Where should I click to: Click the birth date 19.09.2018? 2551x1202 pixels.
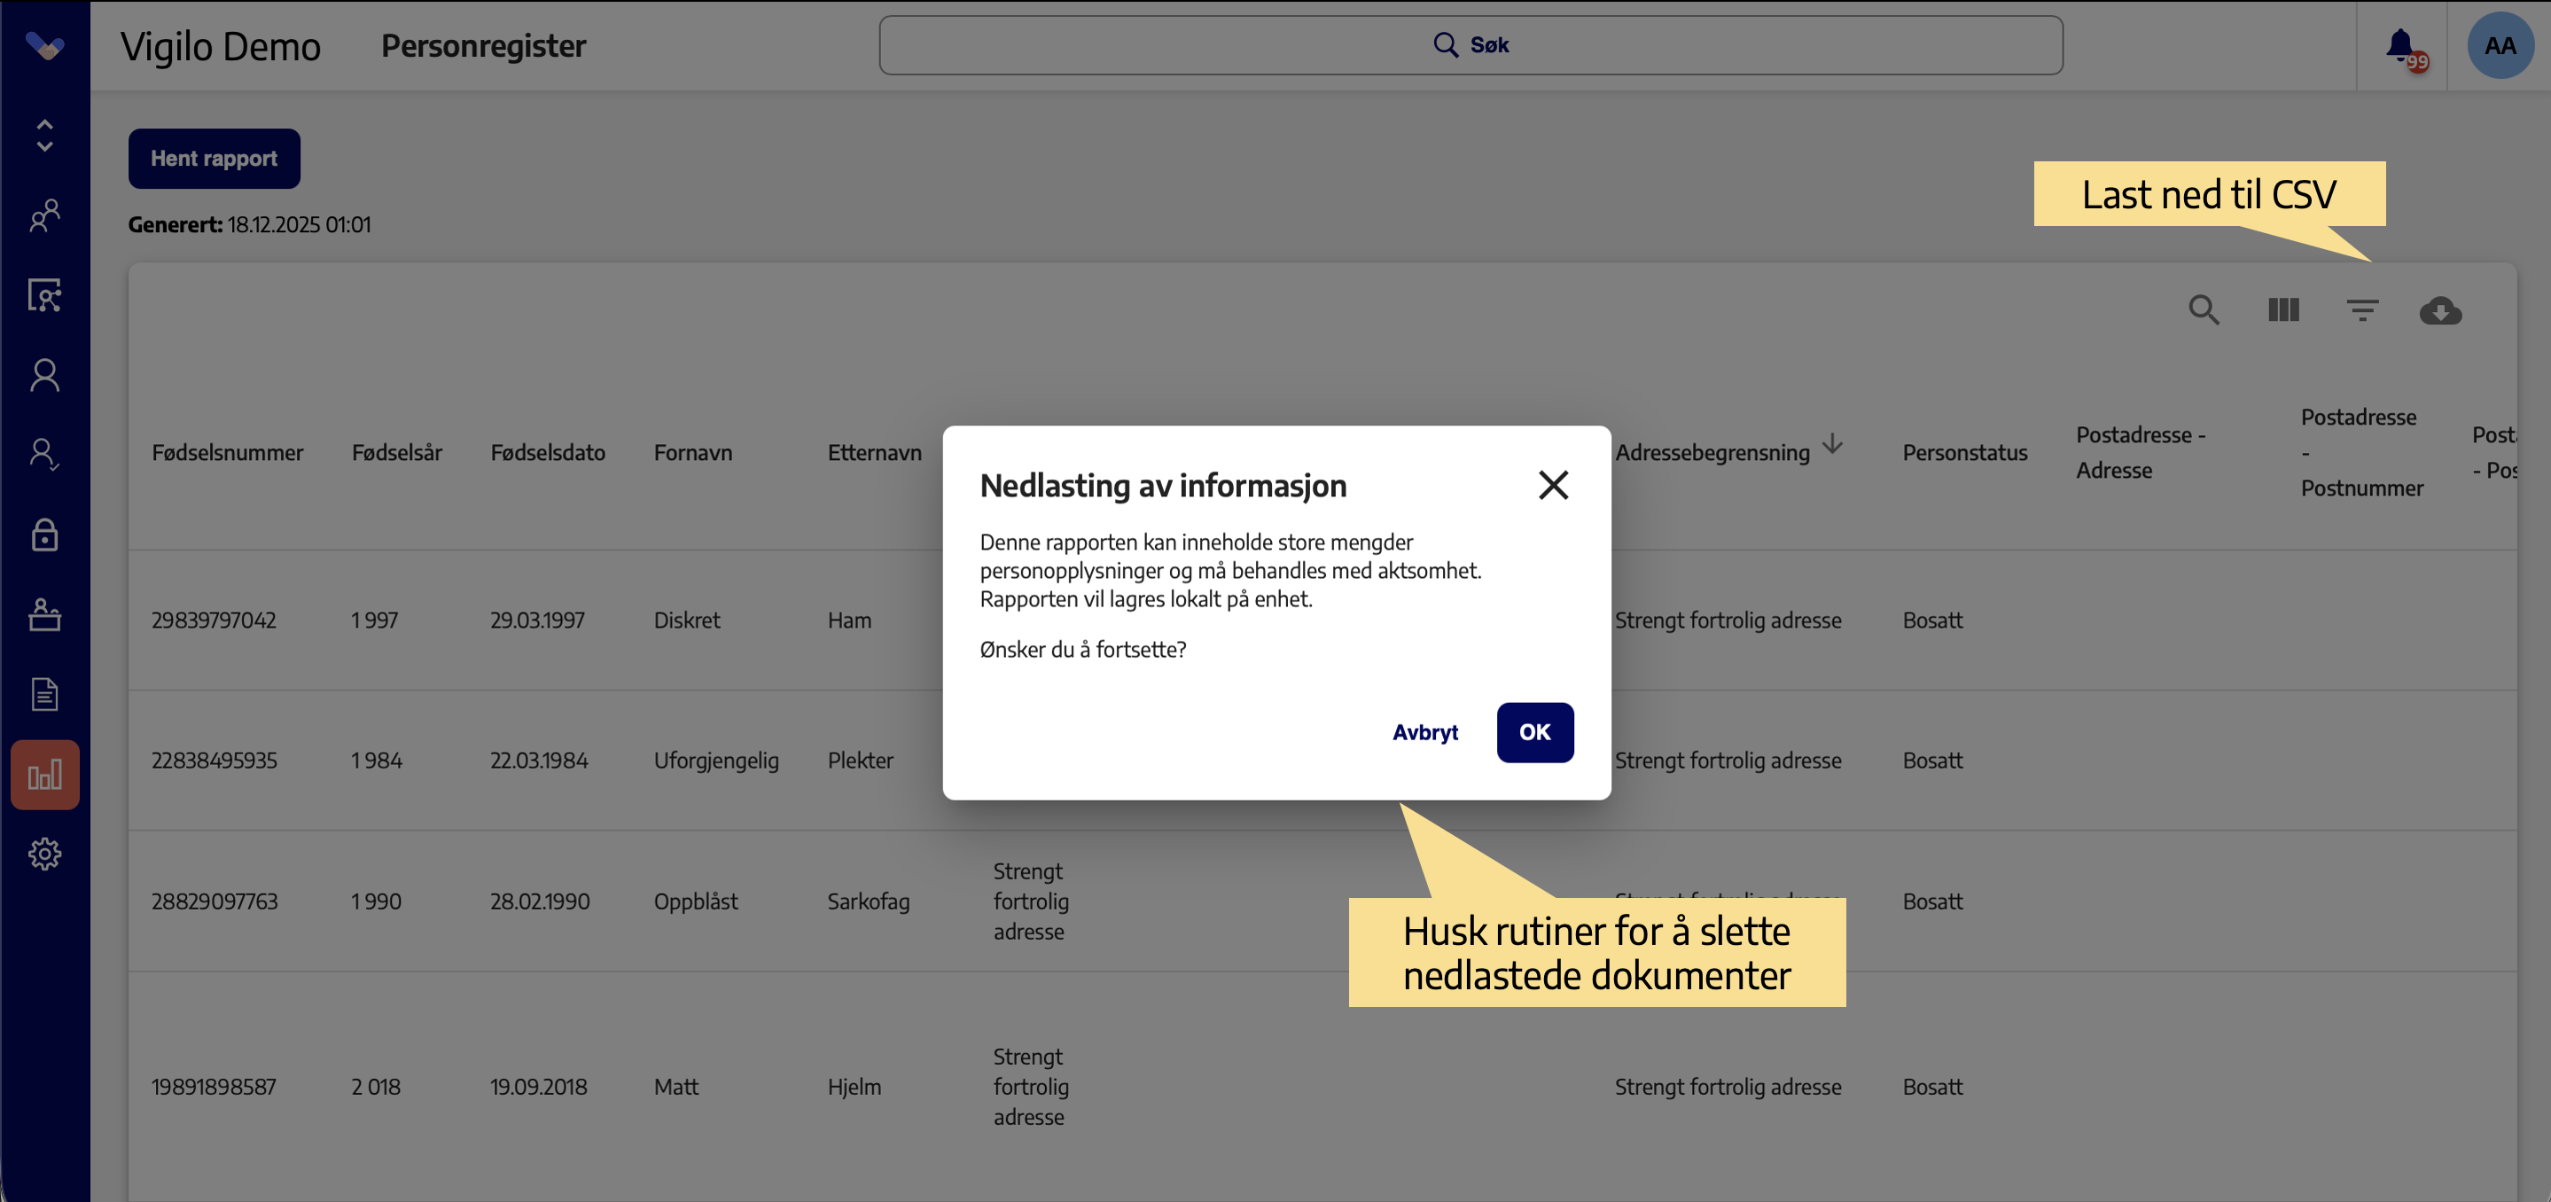pos(539,1087)
